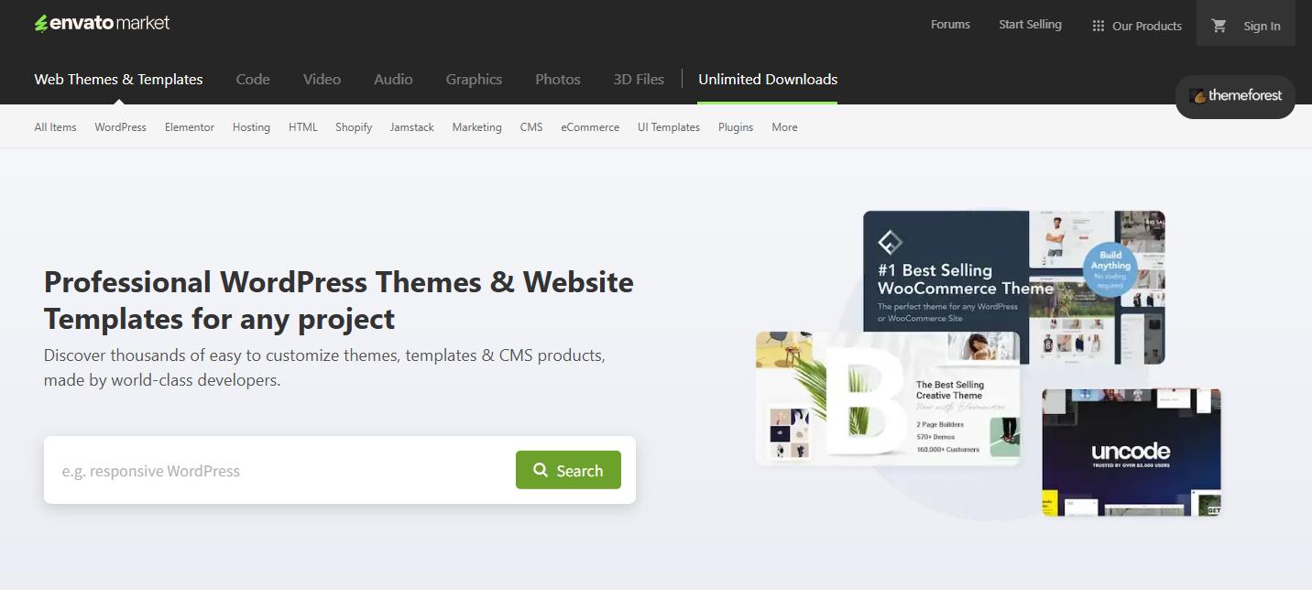
Task: Click the magnifying glass search icon
Action: tap(540, 470)
